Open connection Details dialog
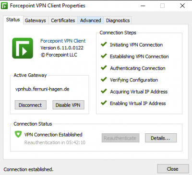192x175 pixels. coord(161,138)
